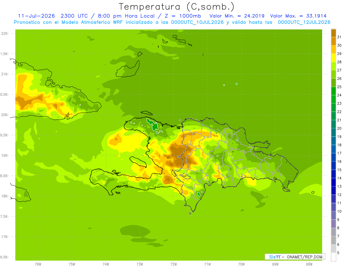Click the '1.5N' latitude label
The height and width of the screenshot is (268, 347).
click(5, 54)
